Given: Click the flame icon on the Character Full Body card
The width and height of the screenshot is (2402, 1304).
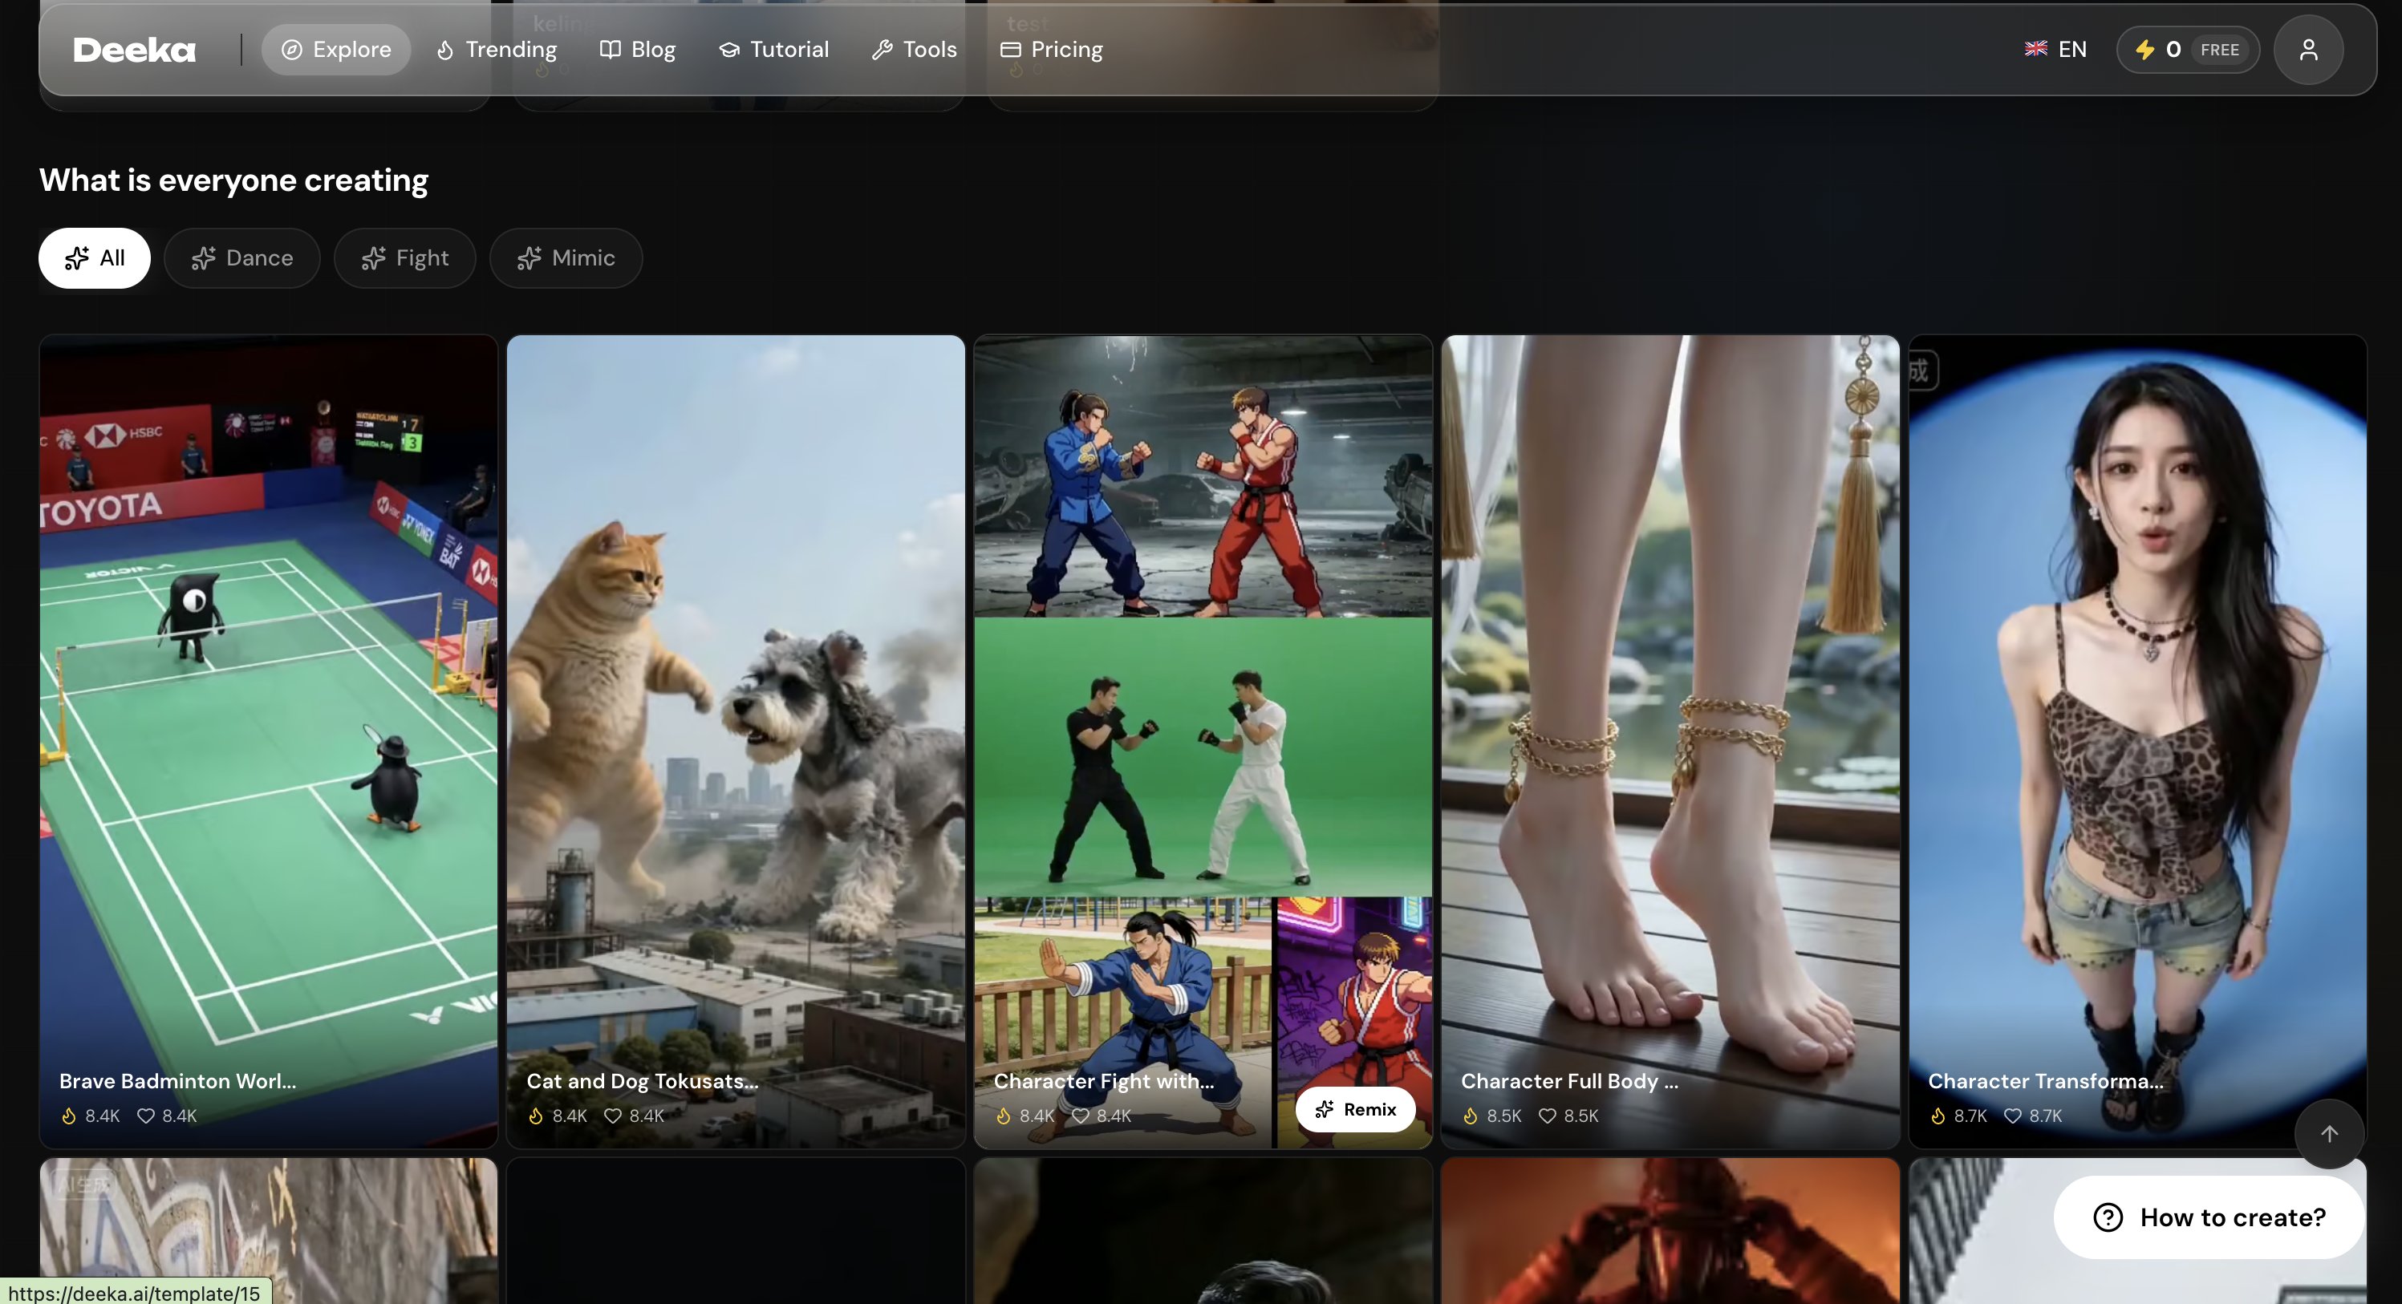Looking at the screenshot, I should pos(1471,1116).
